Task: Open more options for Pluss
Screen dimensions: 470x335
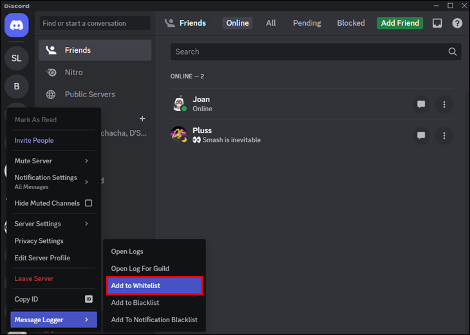Action: [x=444, y=136]
